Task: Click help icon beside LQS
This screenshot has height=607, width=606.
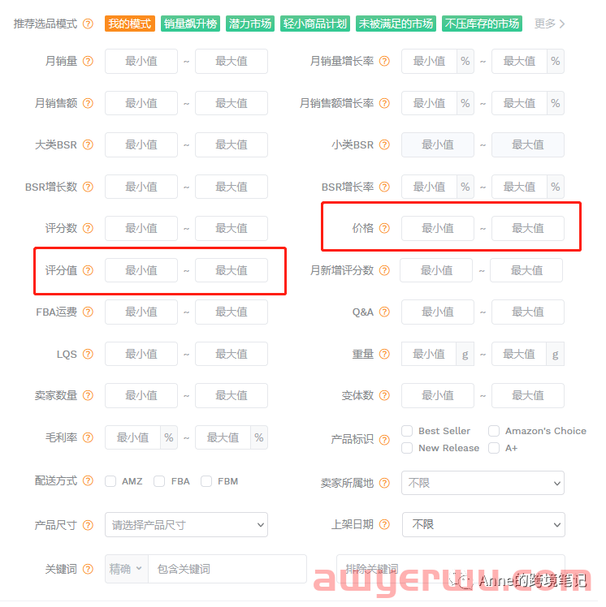Action: coord(88,354)
